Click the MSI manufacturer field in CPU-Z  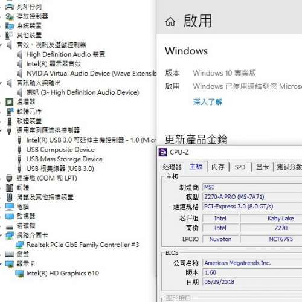coord(252,187)
